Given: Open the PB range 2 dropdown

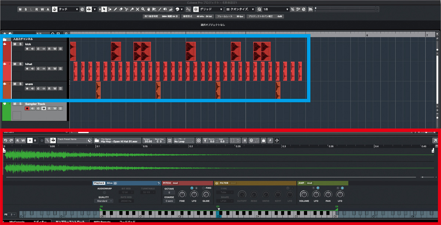Looking at the screenshot, I should pos(12,214).
